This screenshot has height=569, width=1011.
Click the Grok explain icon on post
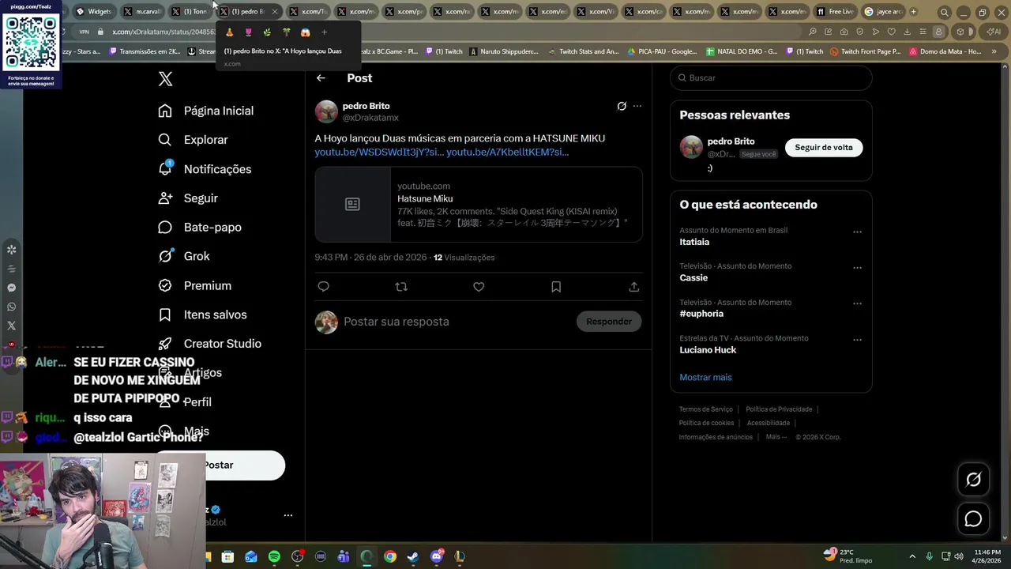click(x=622, y=106)
